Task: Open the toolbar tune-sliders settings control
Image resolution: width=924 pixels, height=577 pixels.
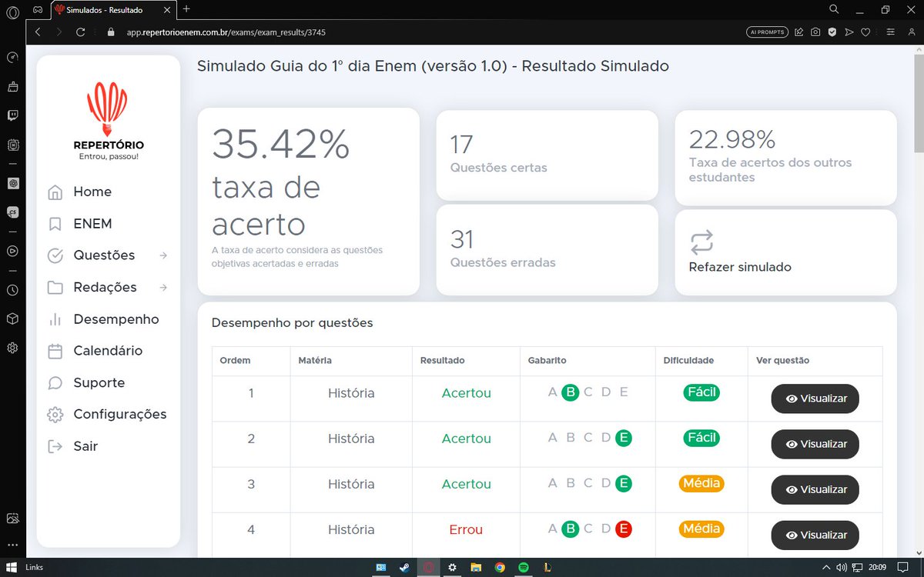Action: pyautogui.click(x=891, y=32)
